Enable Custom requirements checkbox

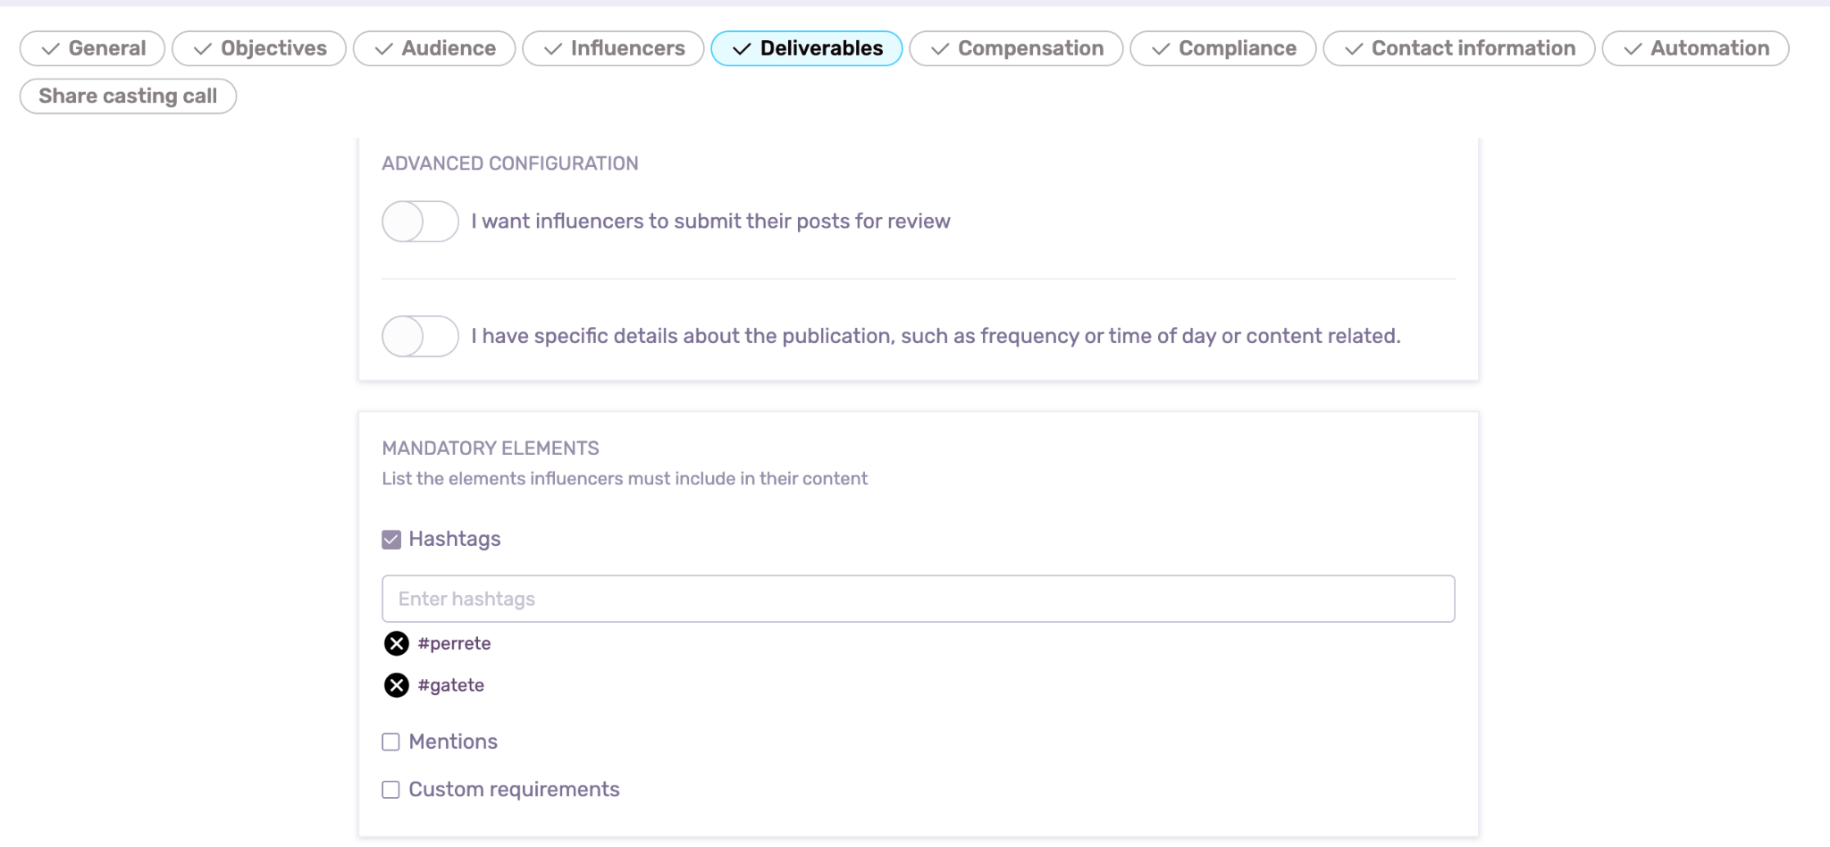click(391, 790)
